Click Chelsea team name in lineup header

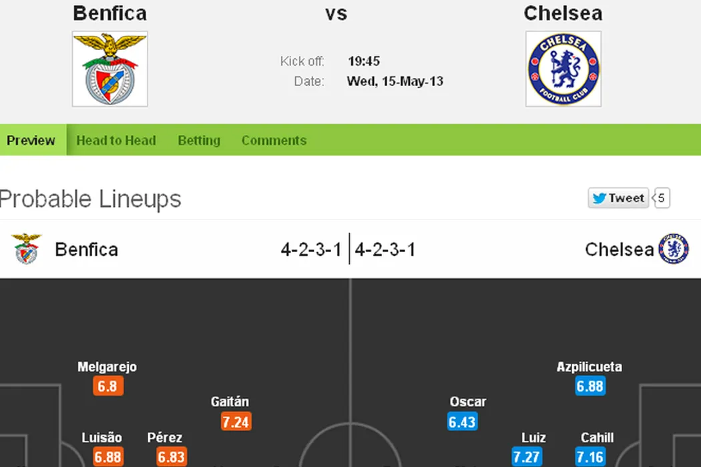tap(619, 250)
